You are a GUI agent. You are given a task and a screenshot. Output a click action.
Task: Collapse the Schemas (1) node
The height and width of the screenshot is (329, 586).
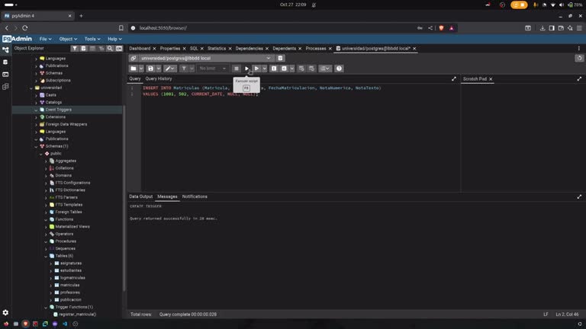point(37,146)
